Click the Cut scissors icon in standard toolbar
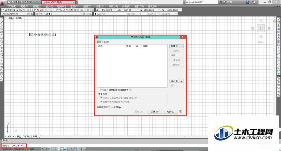Viewport: 281px width, 151px height. pyautogui.click(x=28, y=10)
